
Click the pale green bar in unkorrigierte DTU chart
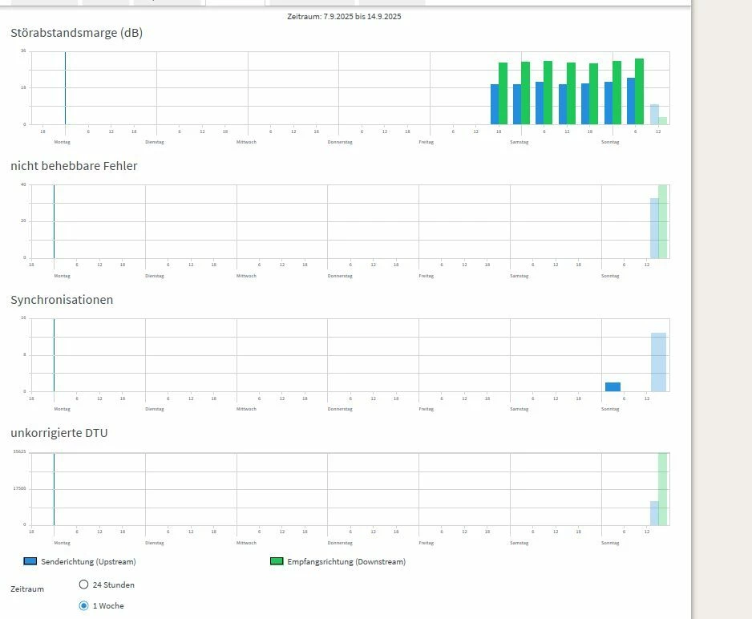(x=662, y=489)
